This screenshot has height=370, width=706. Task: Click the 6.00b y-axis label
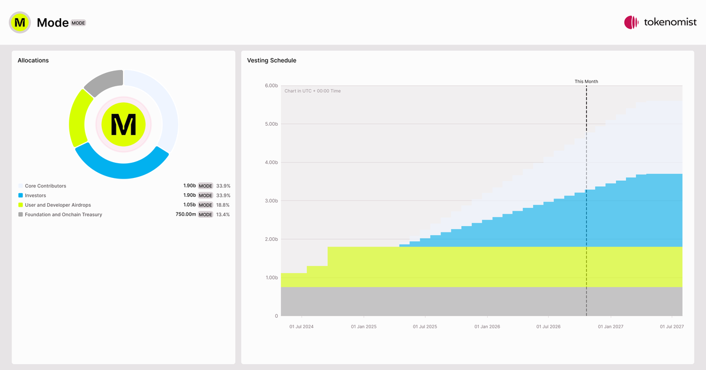click(271, 86)
